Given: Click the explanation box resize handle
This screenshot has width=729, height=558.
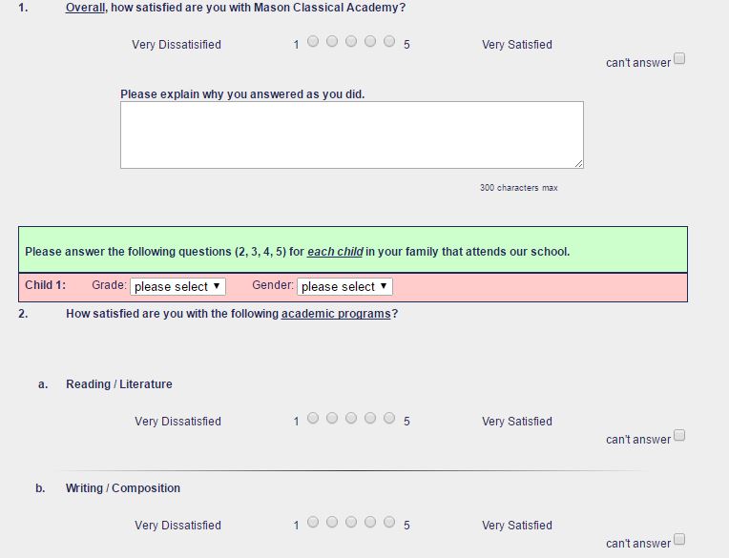Looking at the screenshot, I should point(578,164).
